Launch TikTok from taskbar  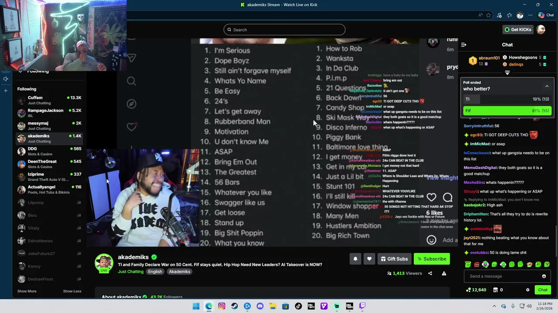point(298,306)
